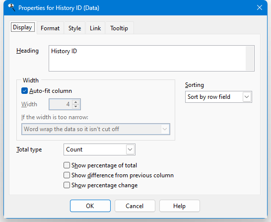Close the Properties dialog window
The width and height of the screenshot is (271, 222).
coord(260,7)
